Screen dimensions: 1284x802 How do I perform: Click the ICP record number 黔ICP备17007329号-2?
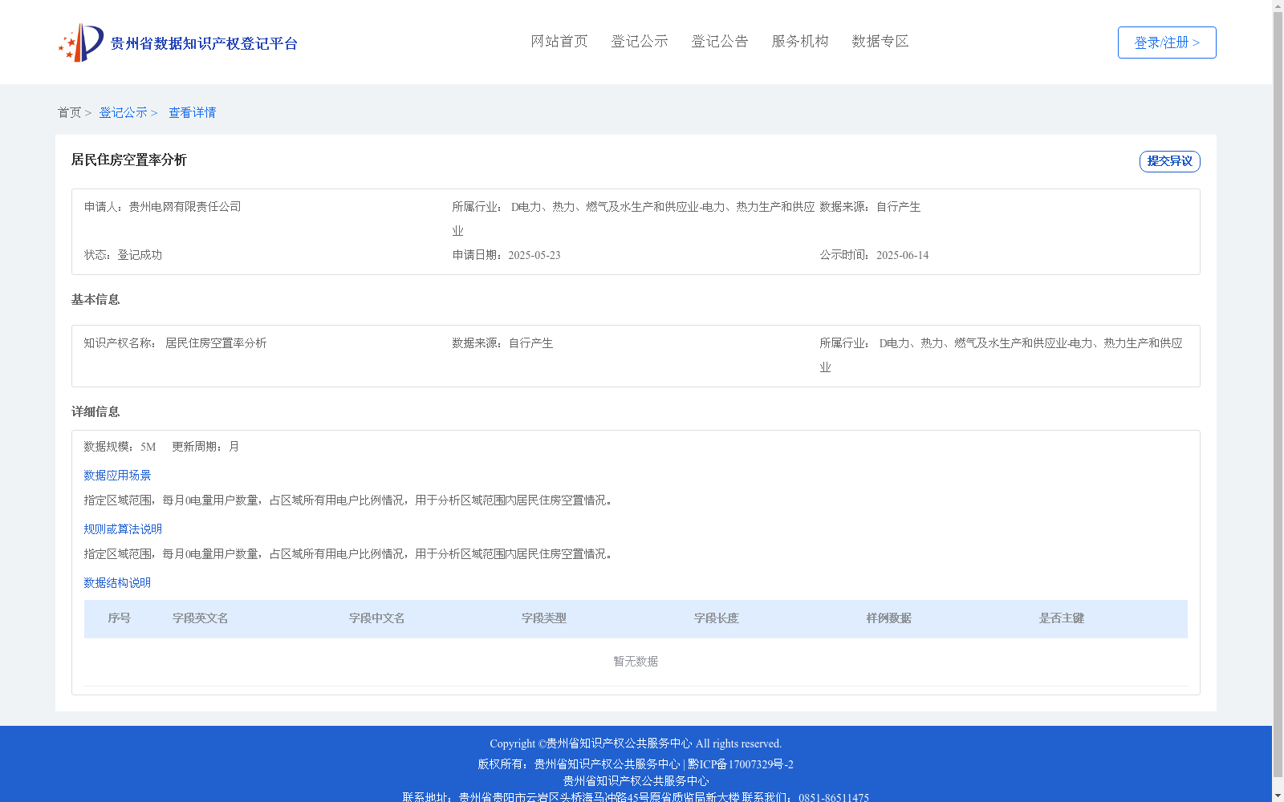741,764
